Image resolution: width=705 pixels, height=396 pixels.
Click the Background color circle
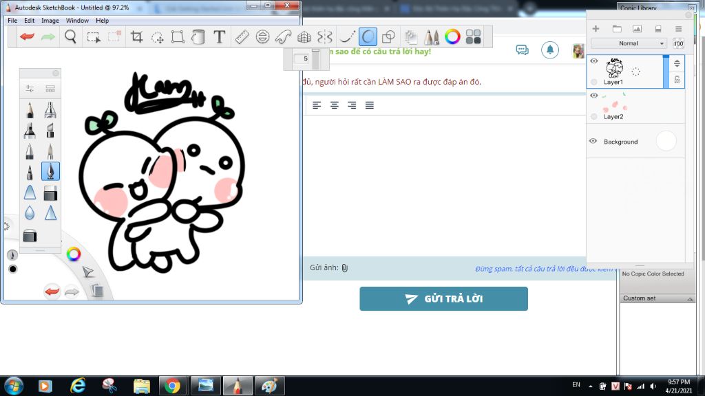tap(666, 141)
